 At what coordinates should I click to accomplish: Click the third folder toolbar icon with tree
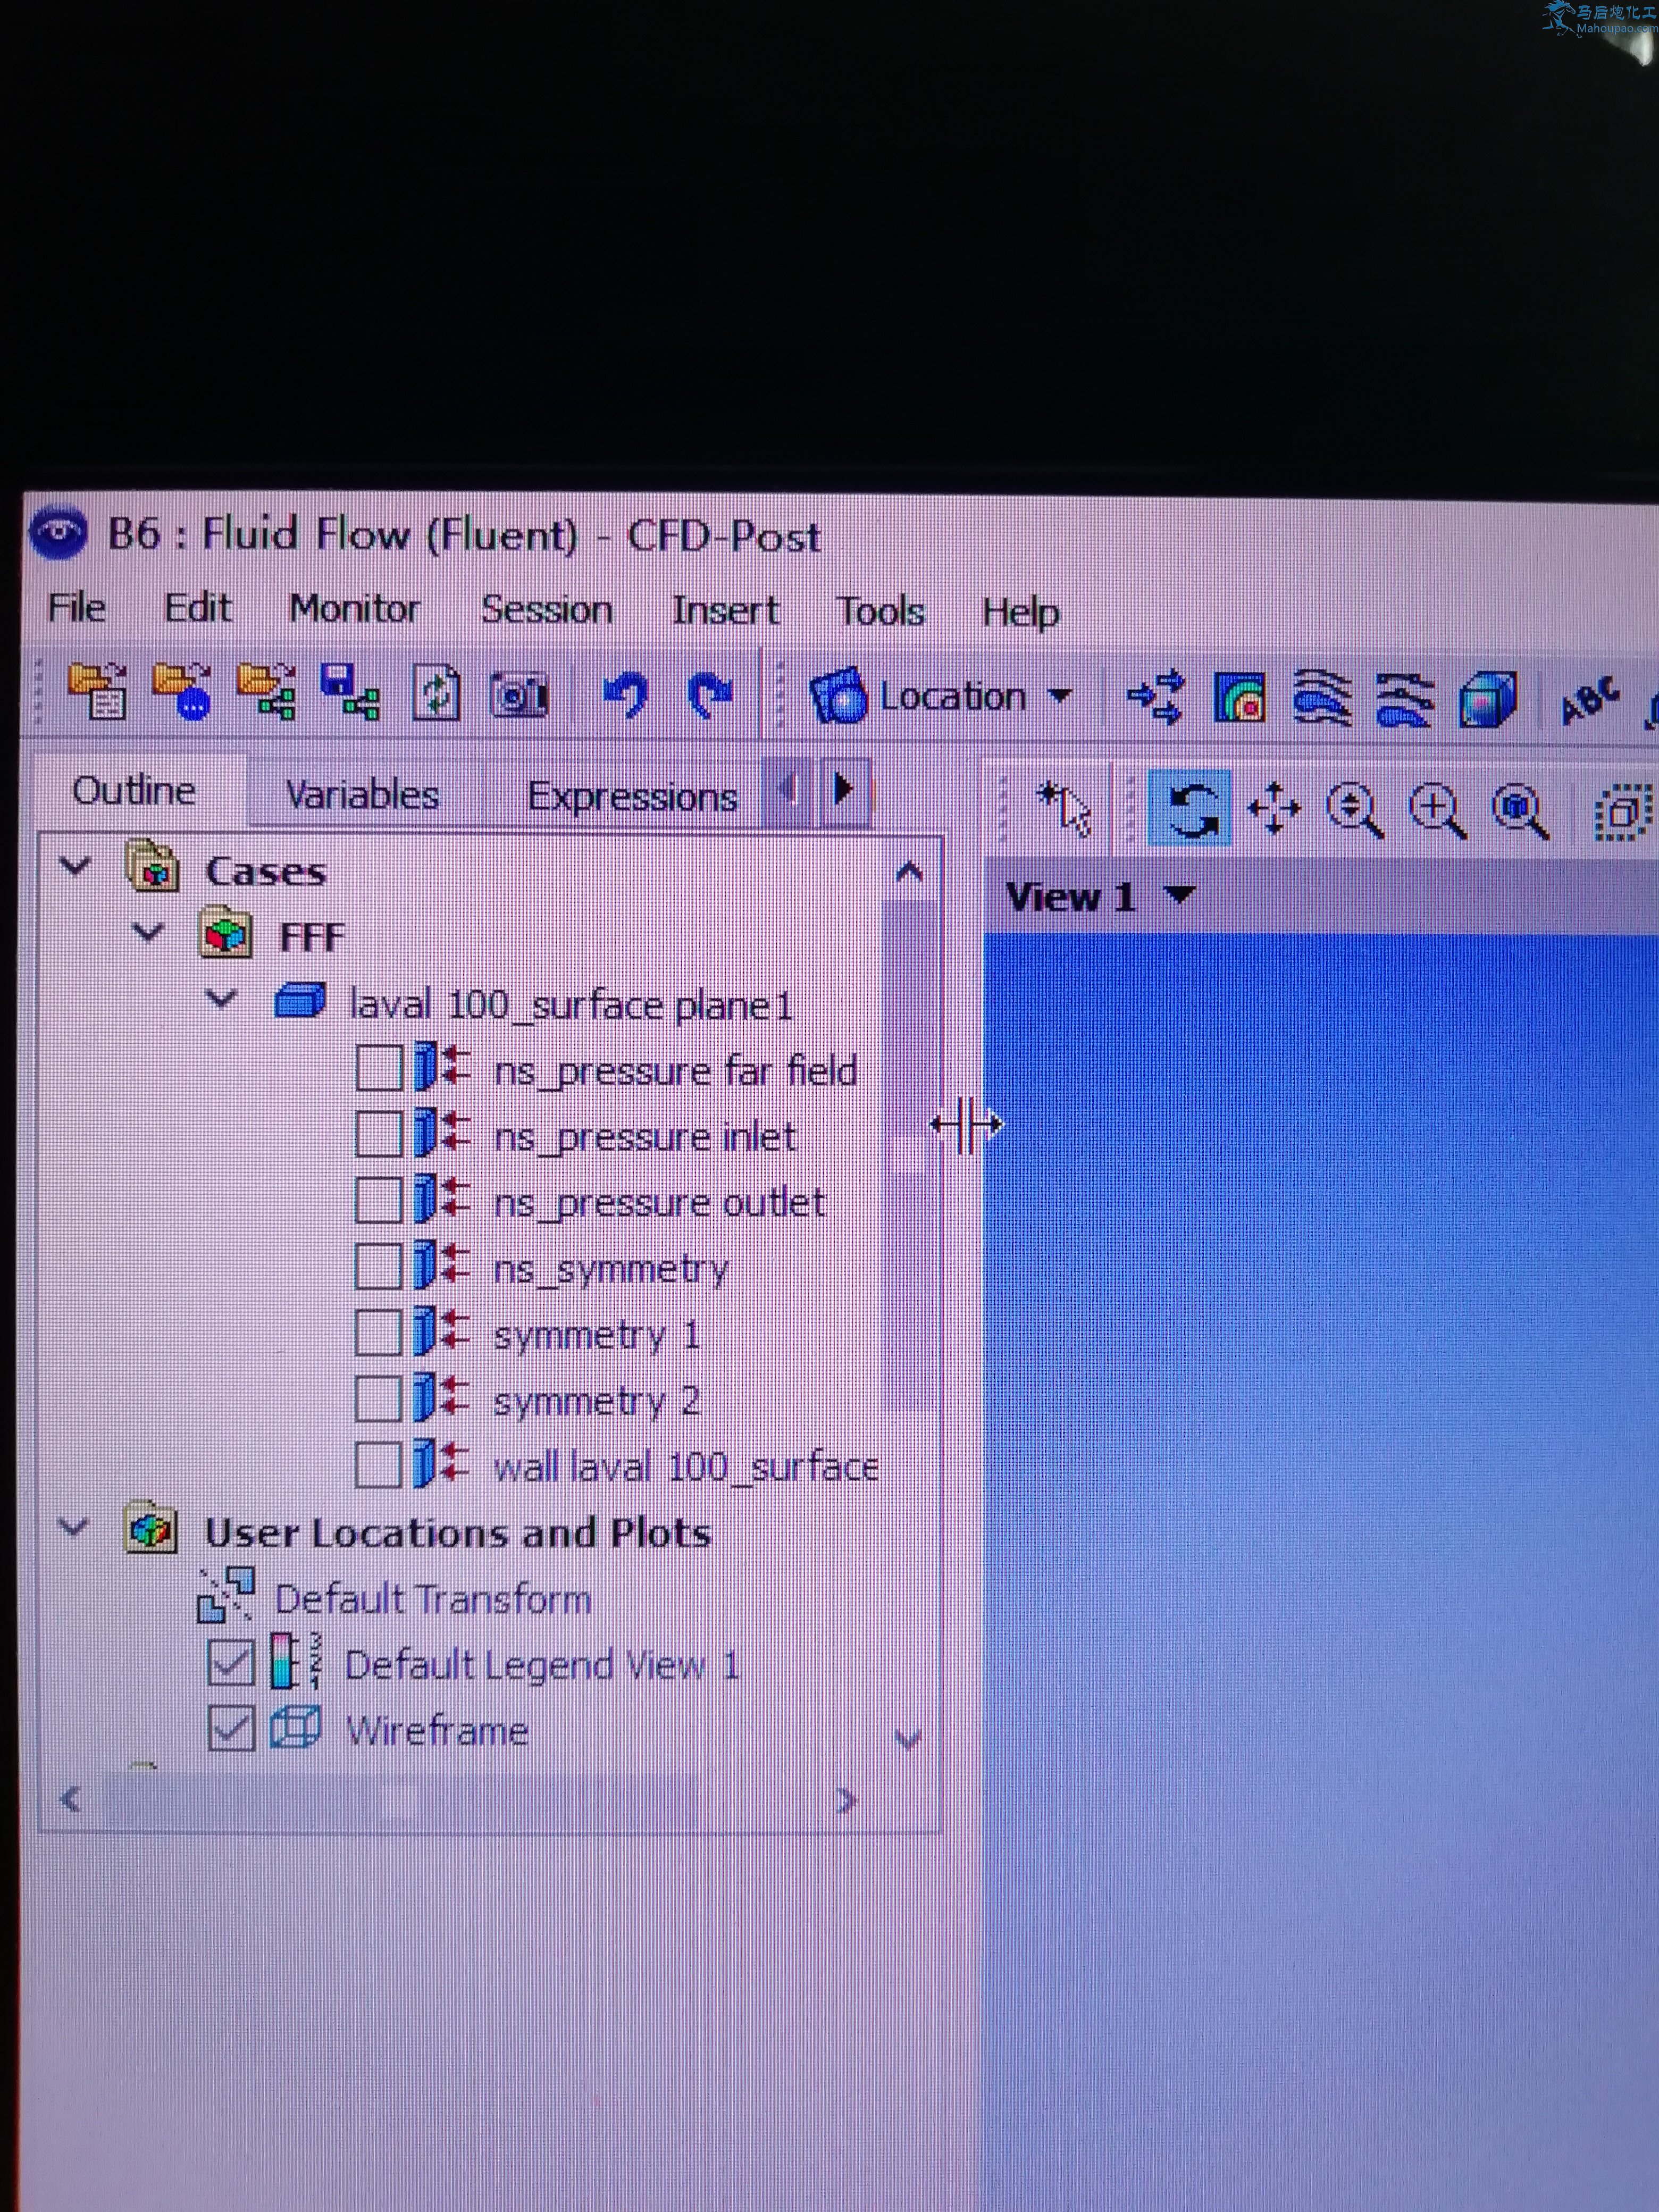[x=266, y=691]
